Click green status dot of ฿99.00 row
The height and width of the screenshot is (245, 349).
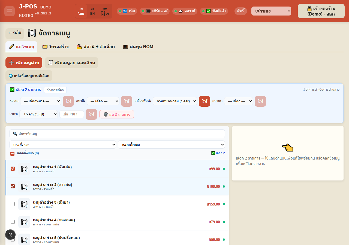[x=224, y=169]
